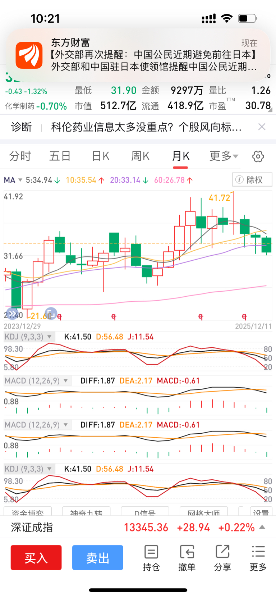Expand the second MACD (12,26,9) dropdown

pyautogui.click(x=37, y=425)
